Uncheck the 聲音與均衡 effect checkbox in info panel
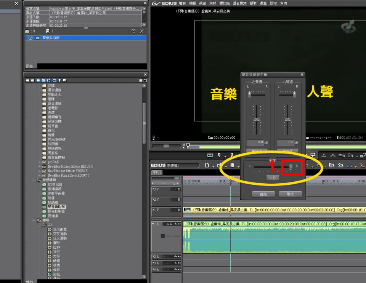 coord(30,38)
